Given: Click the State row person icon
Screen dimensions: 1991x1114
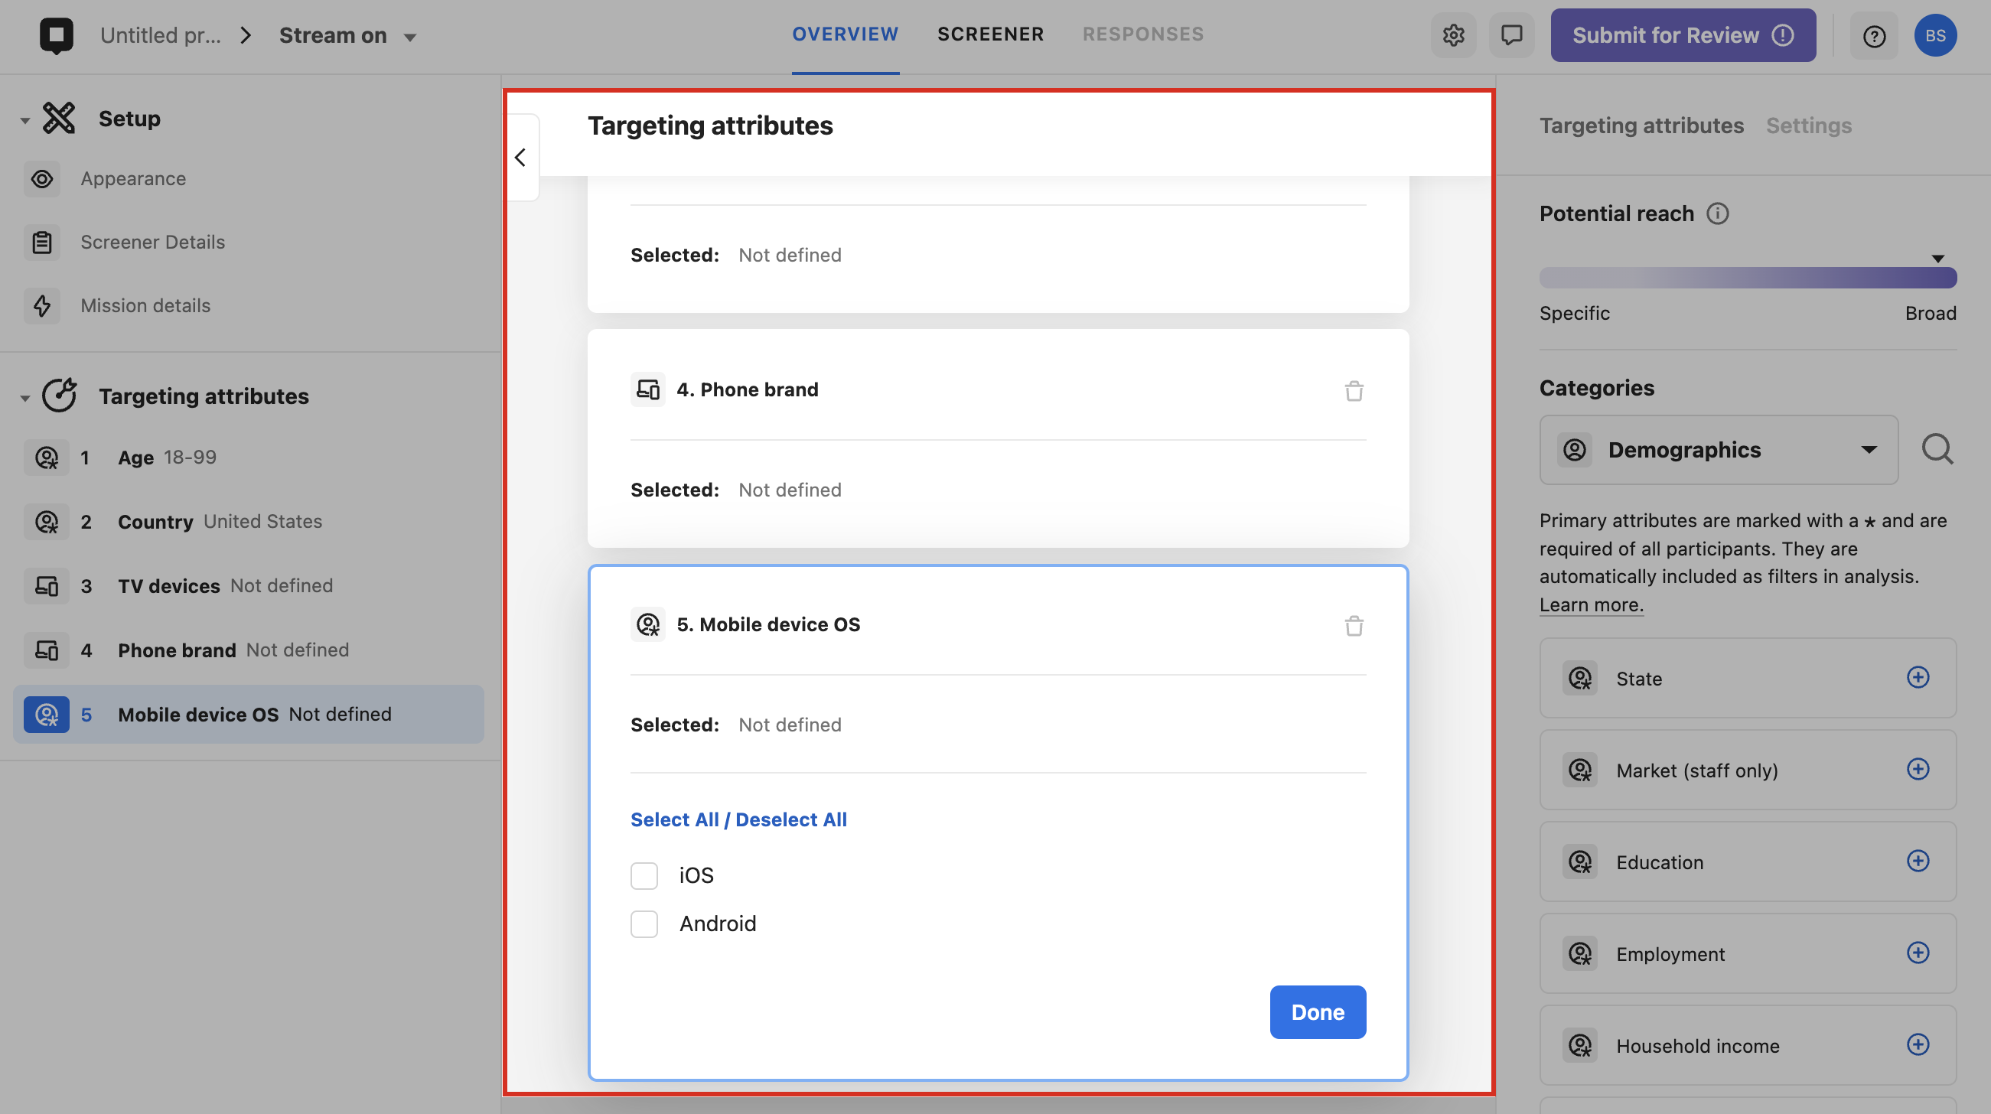Looking at the screenshot, I should [1580, 678].
